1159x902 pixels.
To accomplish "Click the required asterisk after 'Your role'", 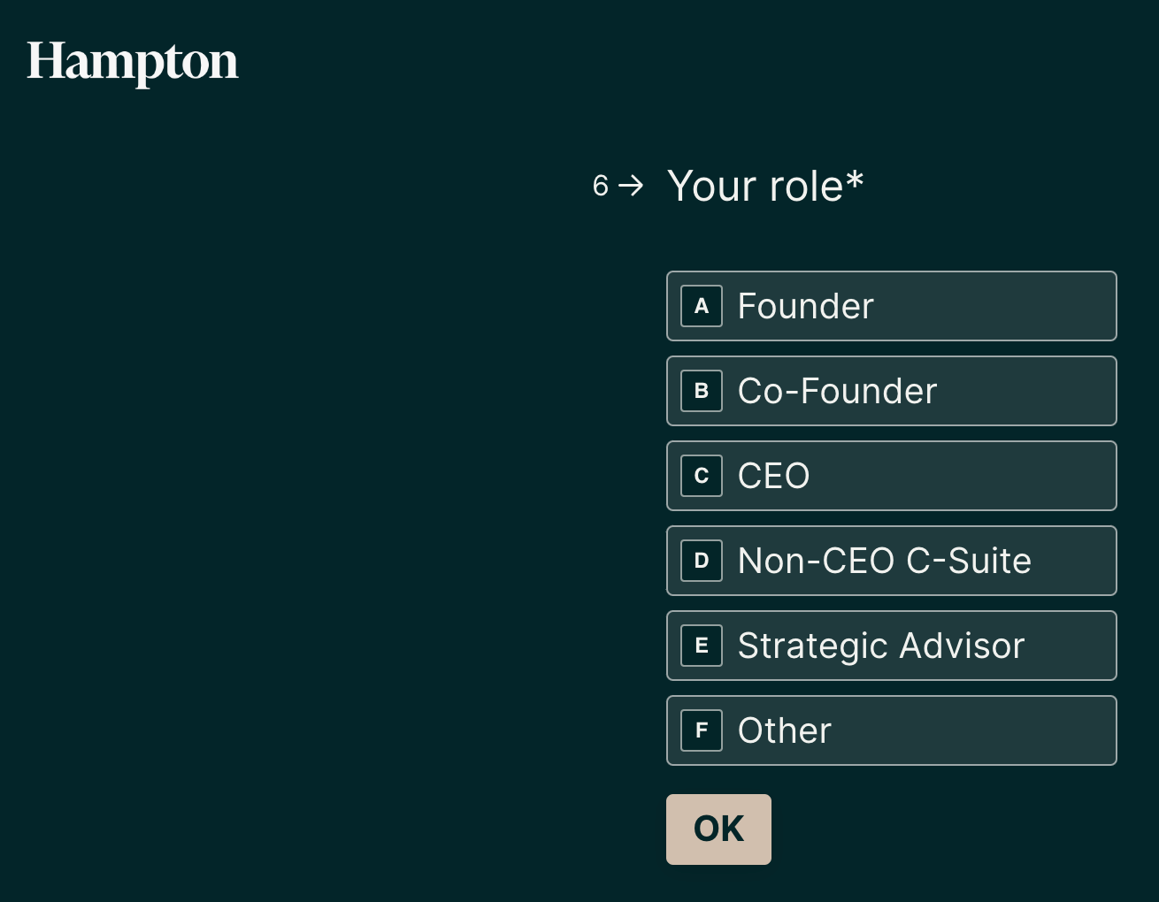I will pyautogui.click(x=855, y=180).
